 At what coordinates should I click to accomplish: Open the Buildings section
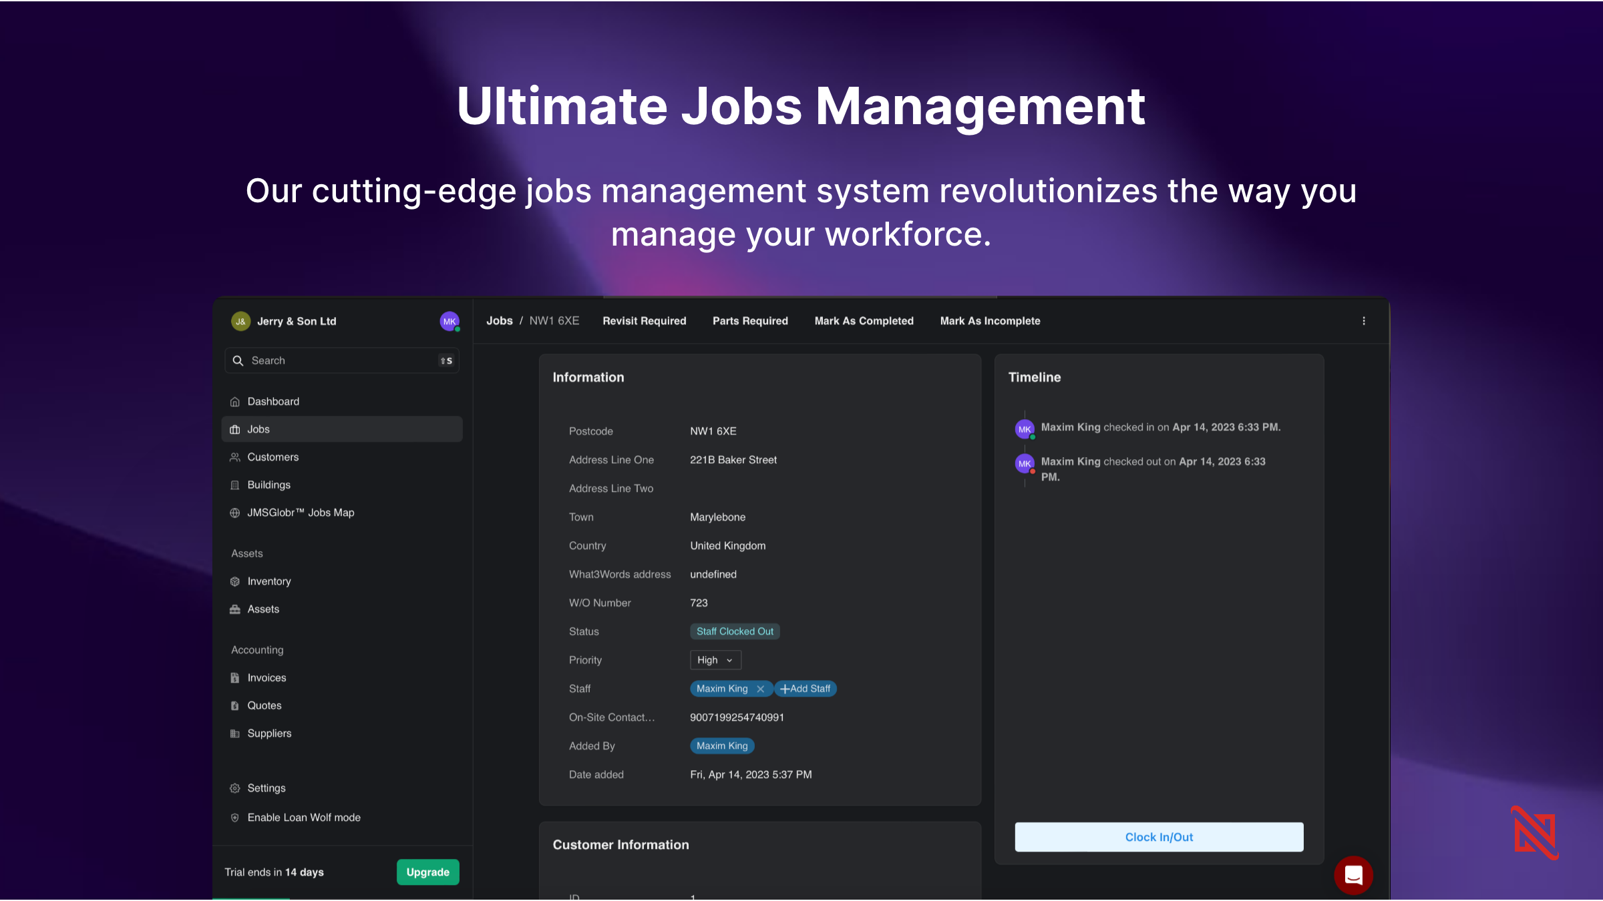[269, 485]
